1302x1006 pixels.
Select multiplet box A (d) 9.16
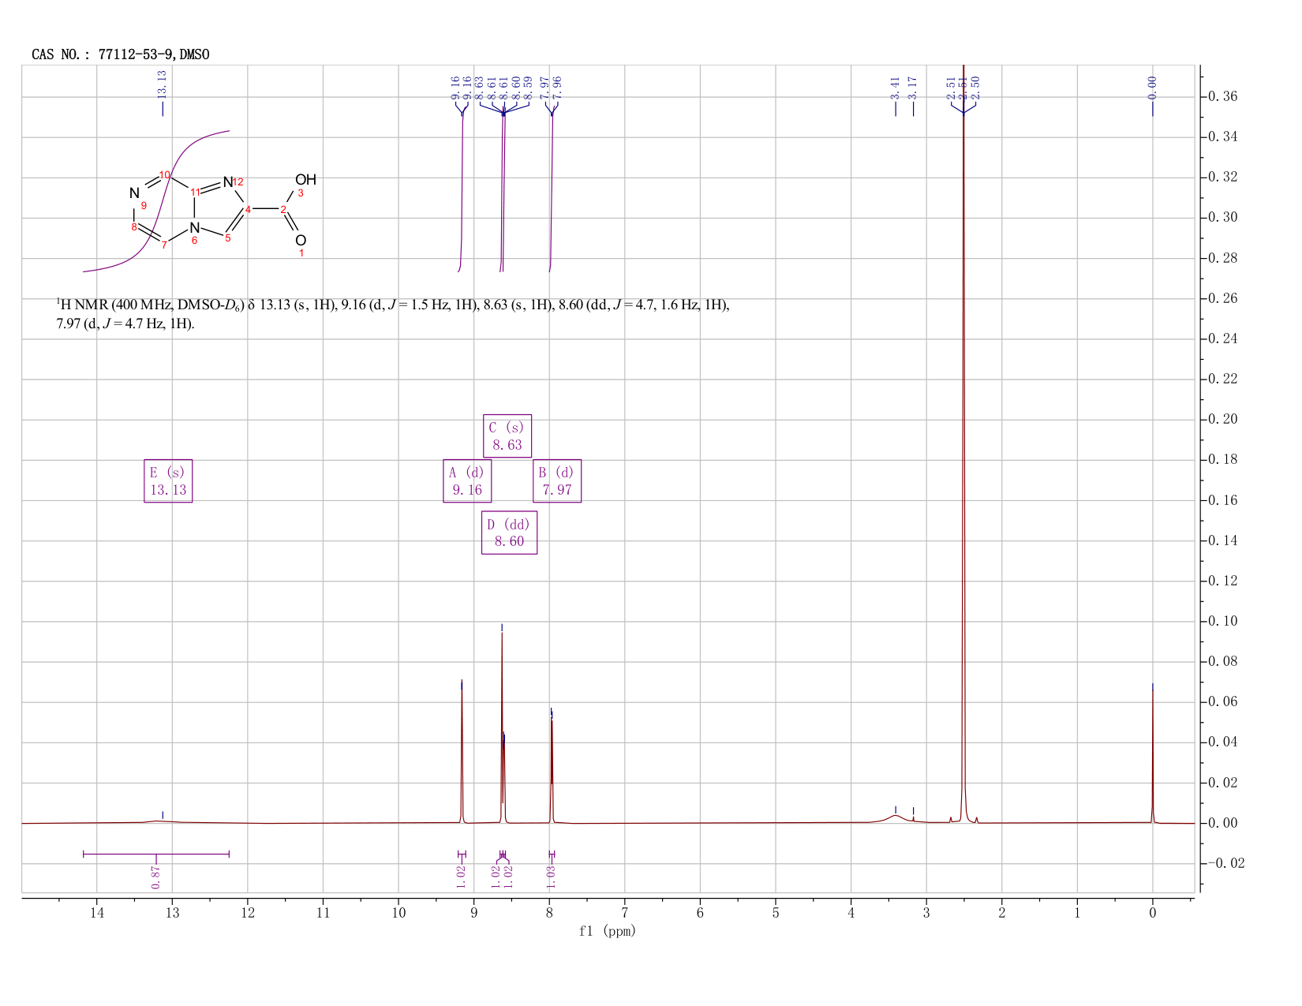click(x=467, y=481)
